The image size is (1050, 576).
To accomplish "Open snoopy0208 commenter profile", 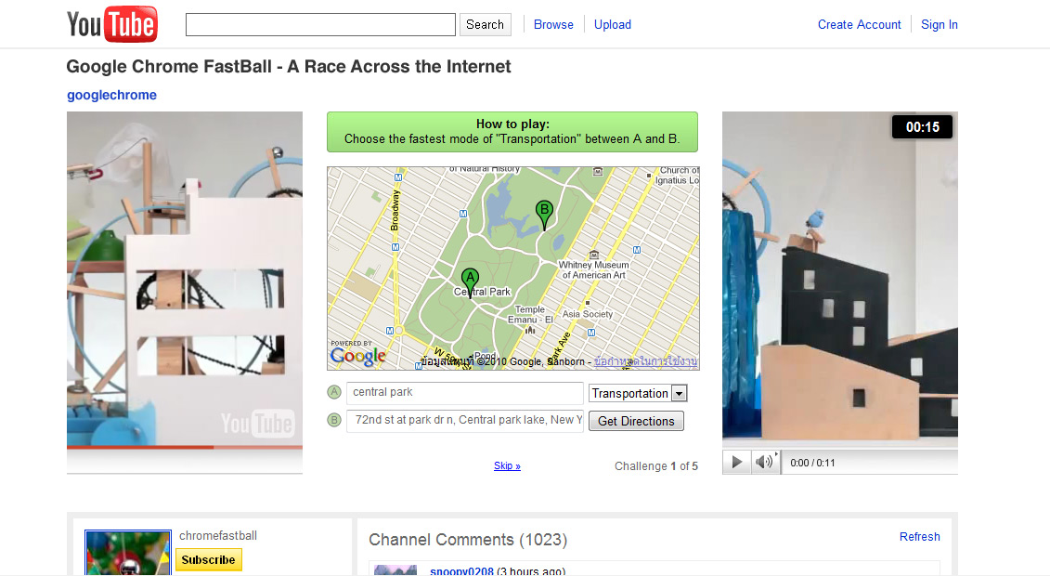I will point(461,571).
